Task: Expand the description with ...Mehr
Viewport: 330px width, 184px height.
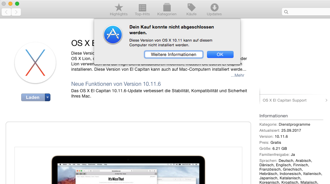Action: pos(237,75)
